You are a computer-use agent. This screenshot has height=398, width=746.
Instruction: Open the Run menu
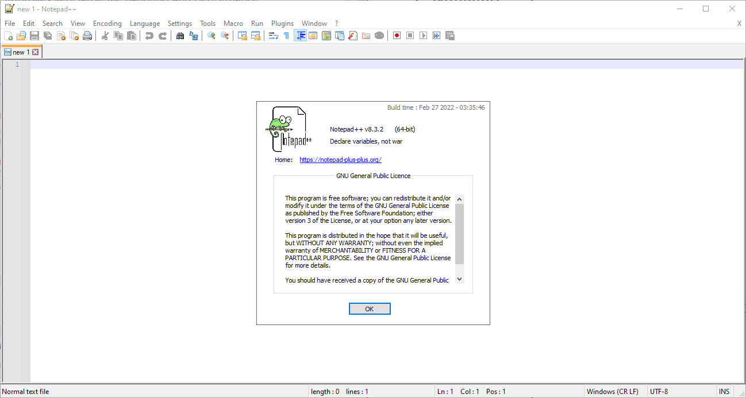pos(256,23)
